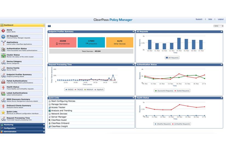Open the Support link

[199, 19]
